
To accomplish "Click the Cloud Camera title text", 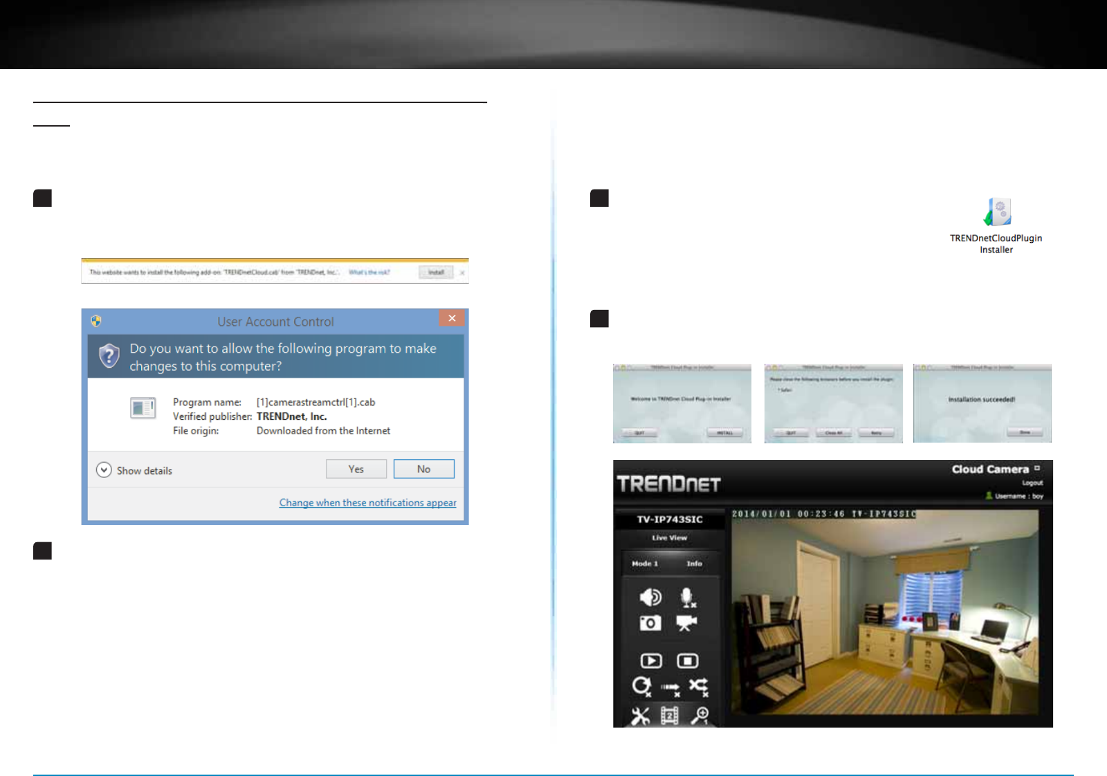I will click(990, 469).
